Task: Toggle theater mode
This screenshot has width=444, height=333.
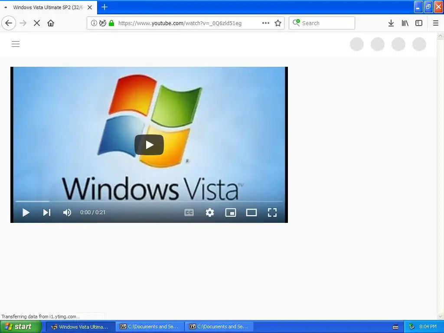Action: point(251,212)
